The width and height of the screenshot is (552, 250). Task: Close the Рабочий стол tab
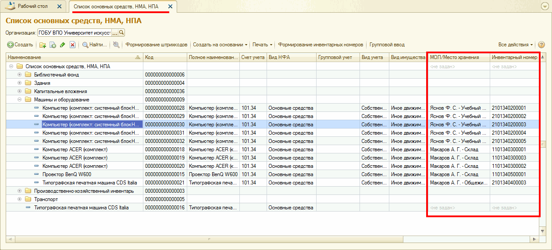tap(60, 7)
